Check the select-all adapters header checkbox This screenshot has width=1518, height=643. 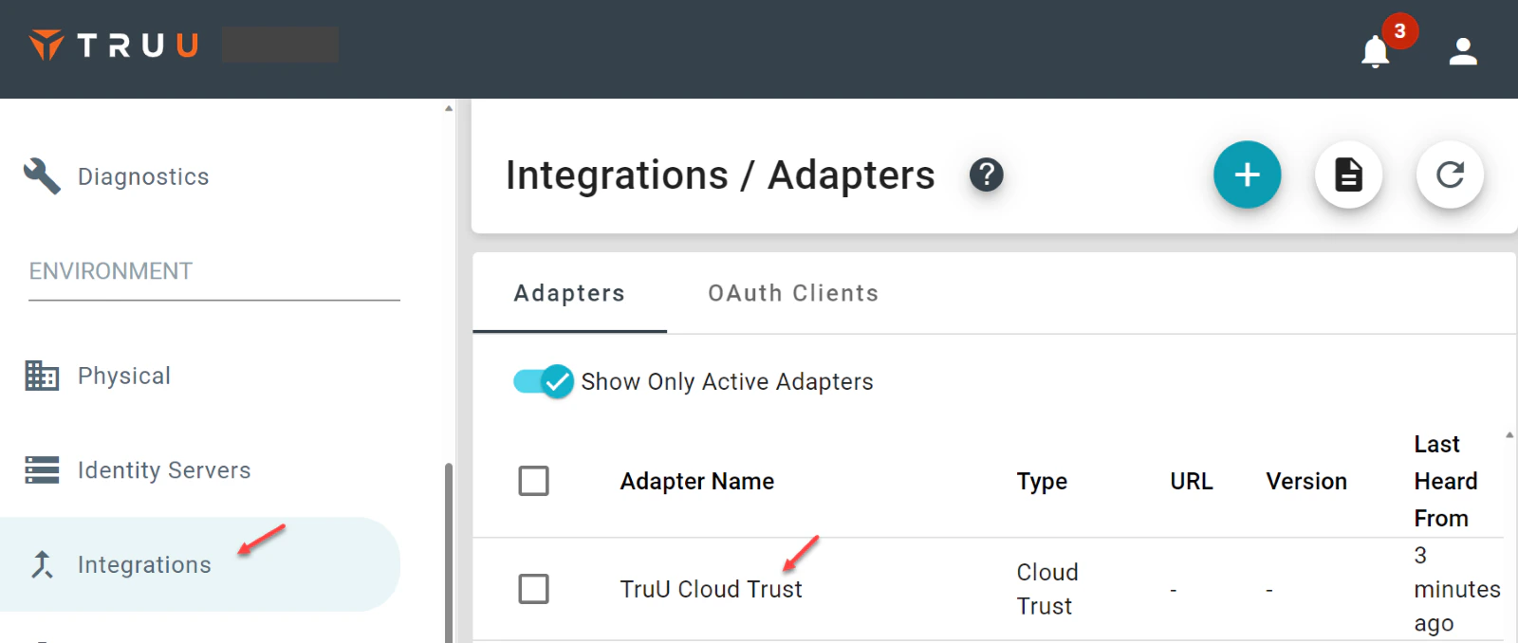(533, 481)
